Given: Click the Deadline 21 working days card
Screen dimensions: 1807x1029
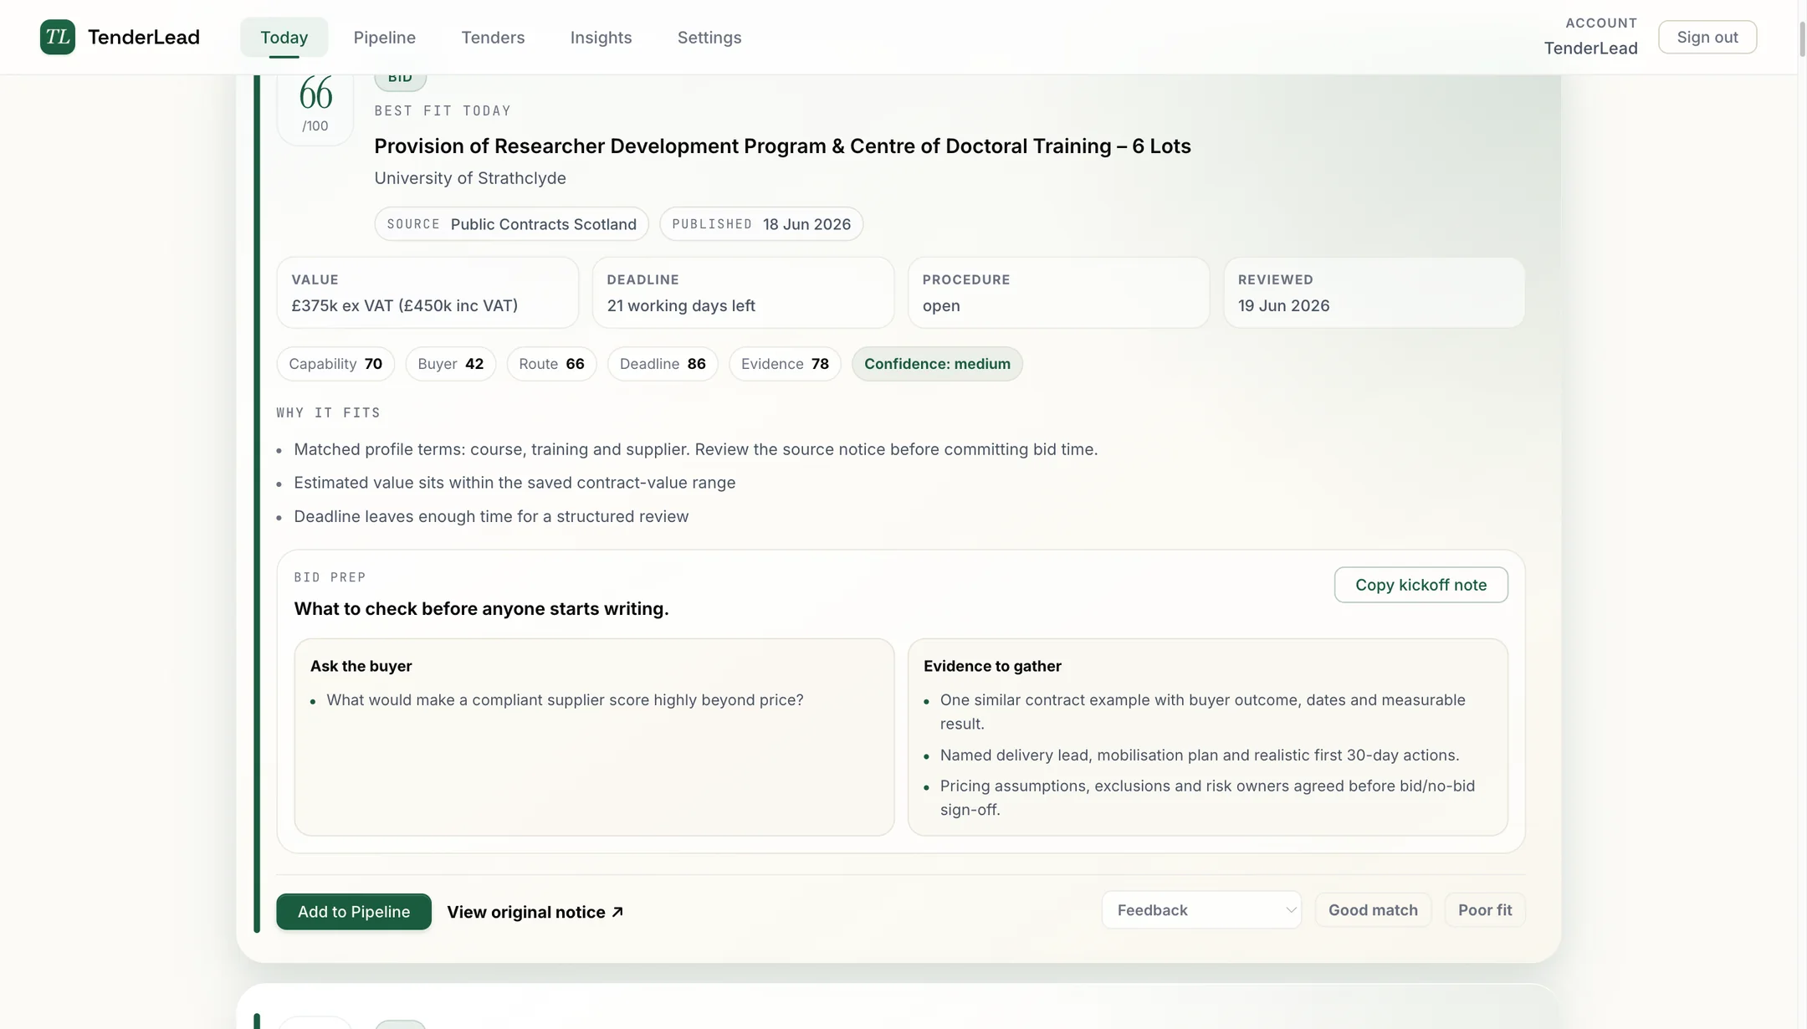Looking at the screenshot, I should pyautogui.click(x=743, y=293).
